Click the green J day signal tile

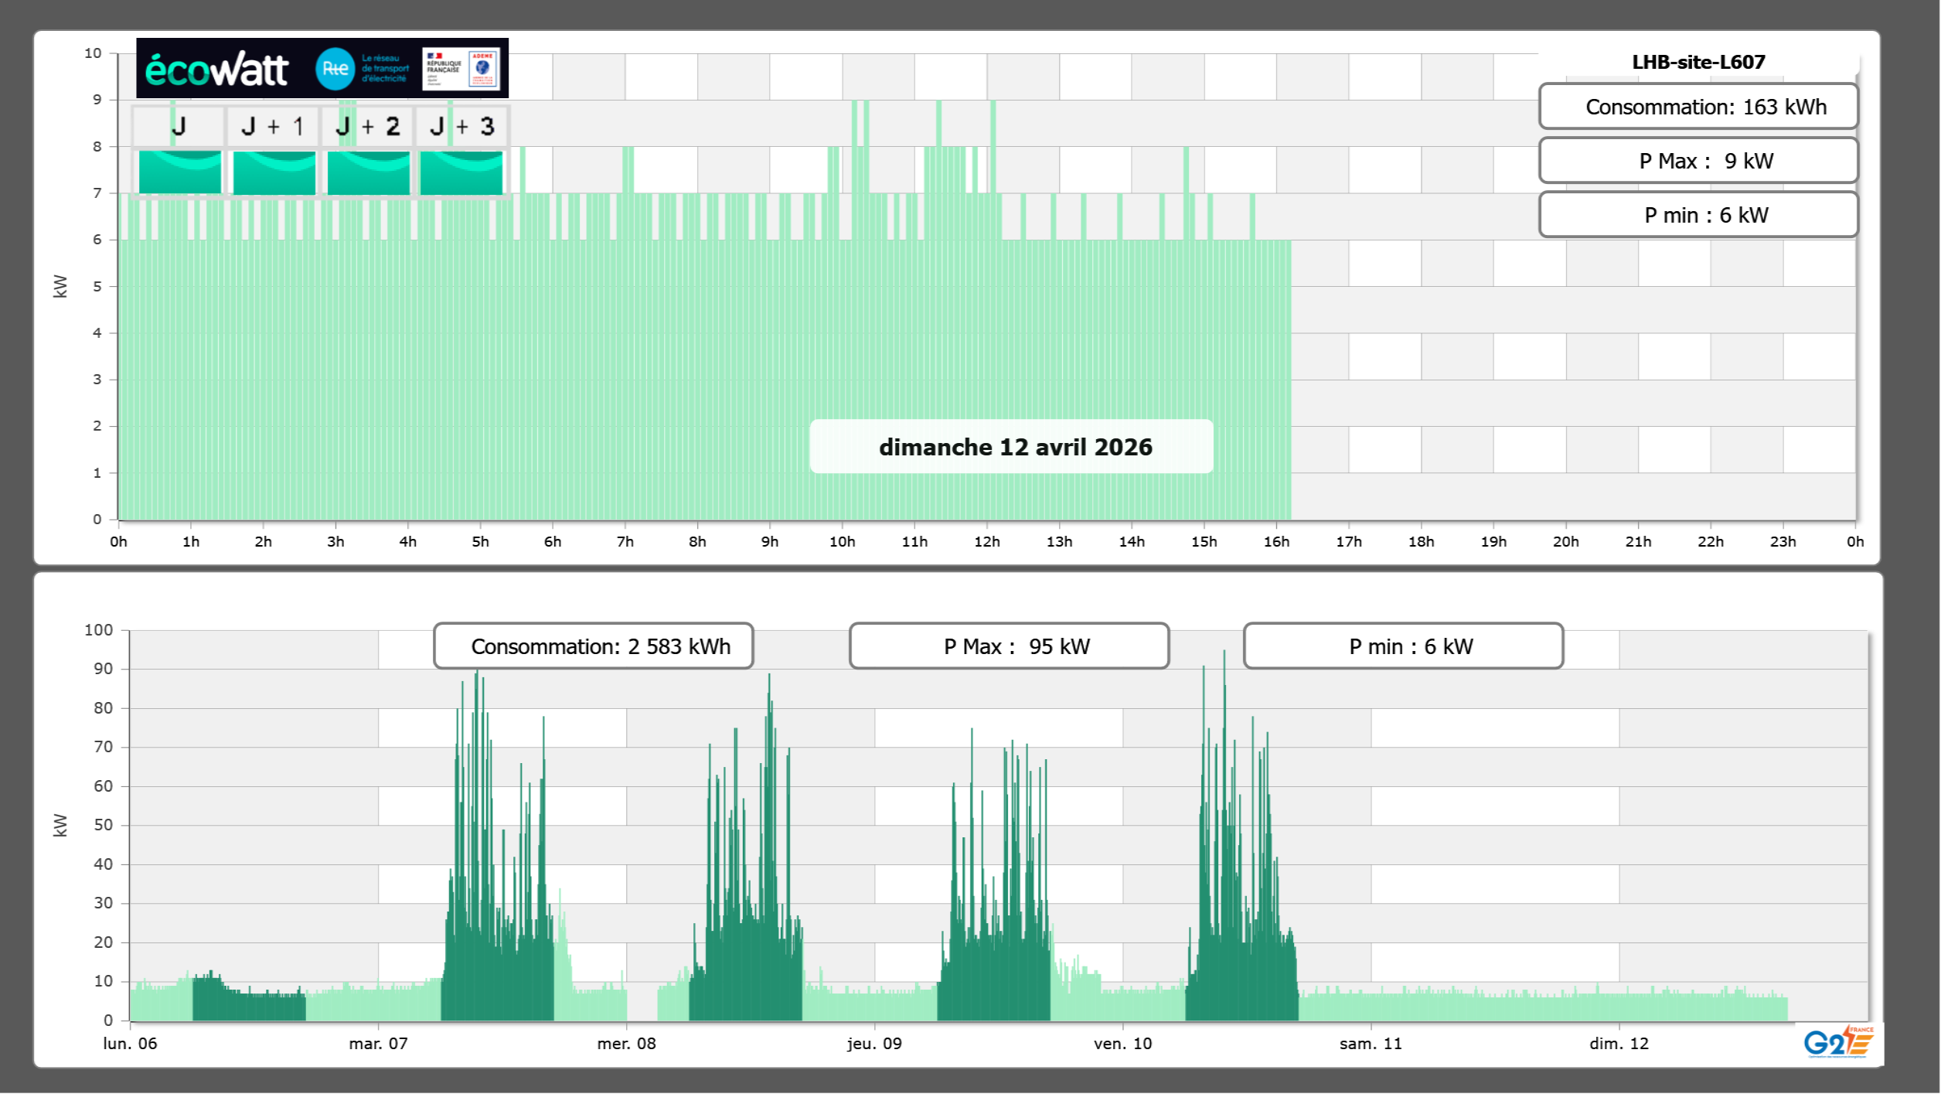point(180,172)
